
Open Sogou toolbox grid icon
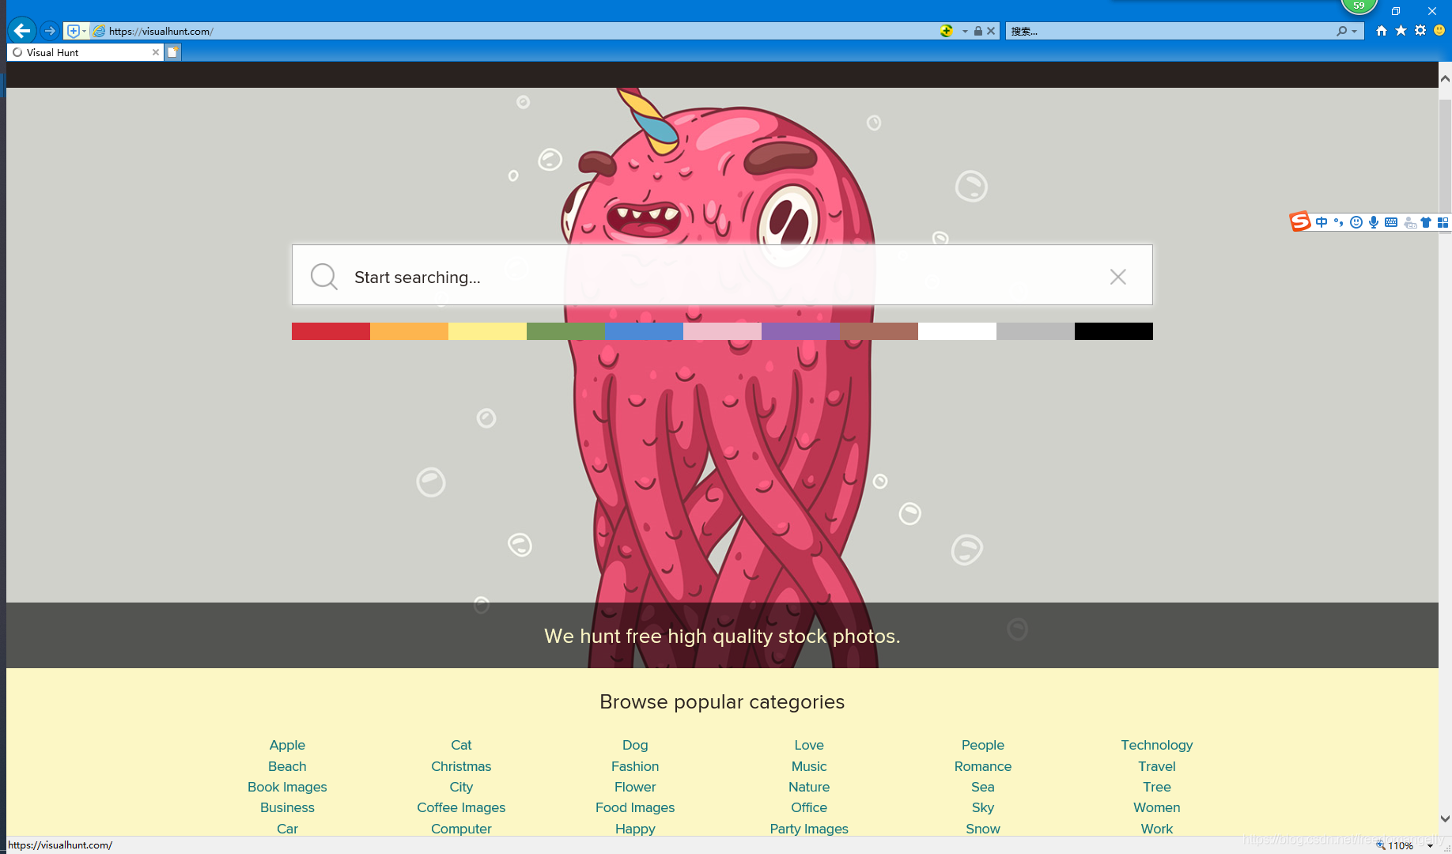[1443, 222]
